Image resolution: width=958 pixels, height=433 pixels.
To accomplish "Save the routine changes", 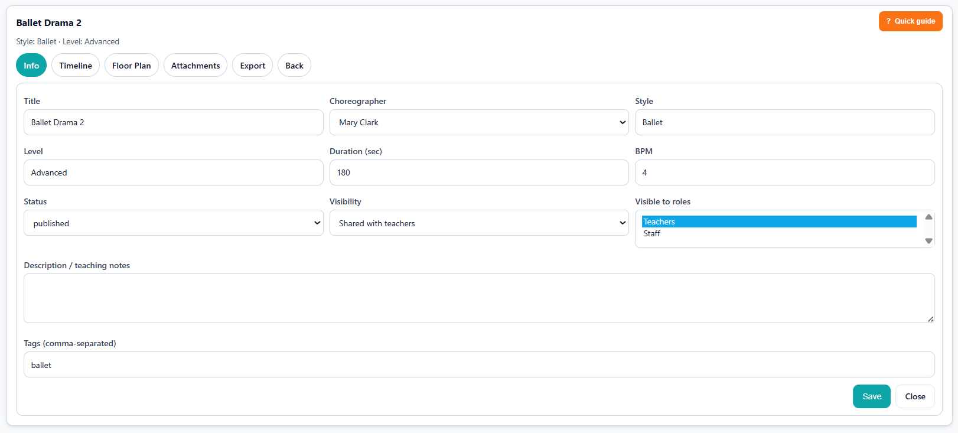I will (x=871, y=396).
